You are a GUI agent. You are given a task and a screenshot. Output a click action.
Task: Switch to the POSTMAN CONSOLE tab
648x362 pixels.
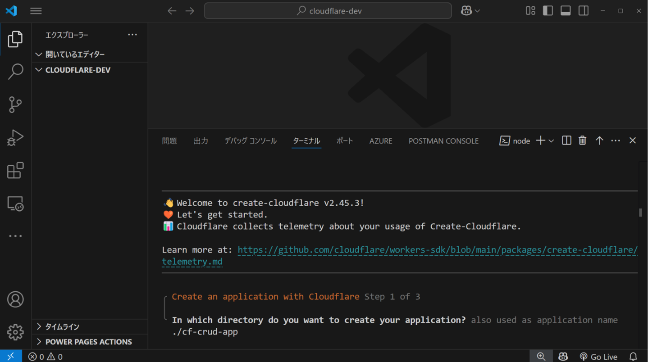coord(443,141)
